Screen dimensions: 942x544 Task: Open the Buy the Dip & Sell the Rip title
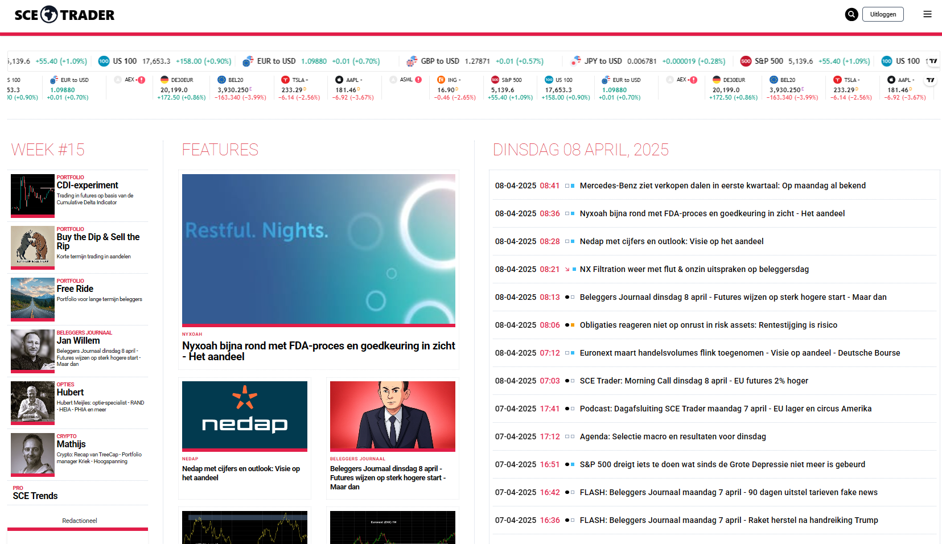click(x=98, y=241)
